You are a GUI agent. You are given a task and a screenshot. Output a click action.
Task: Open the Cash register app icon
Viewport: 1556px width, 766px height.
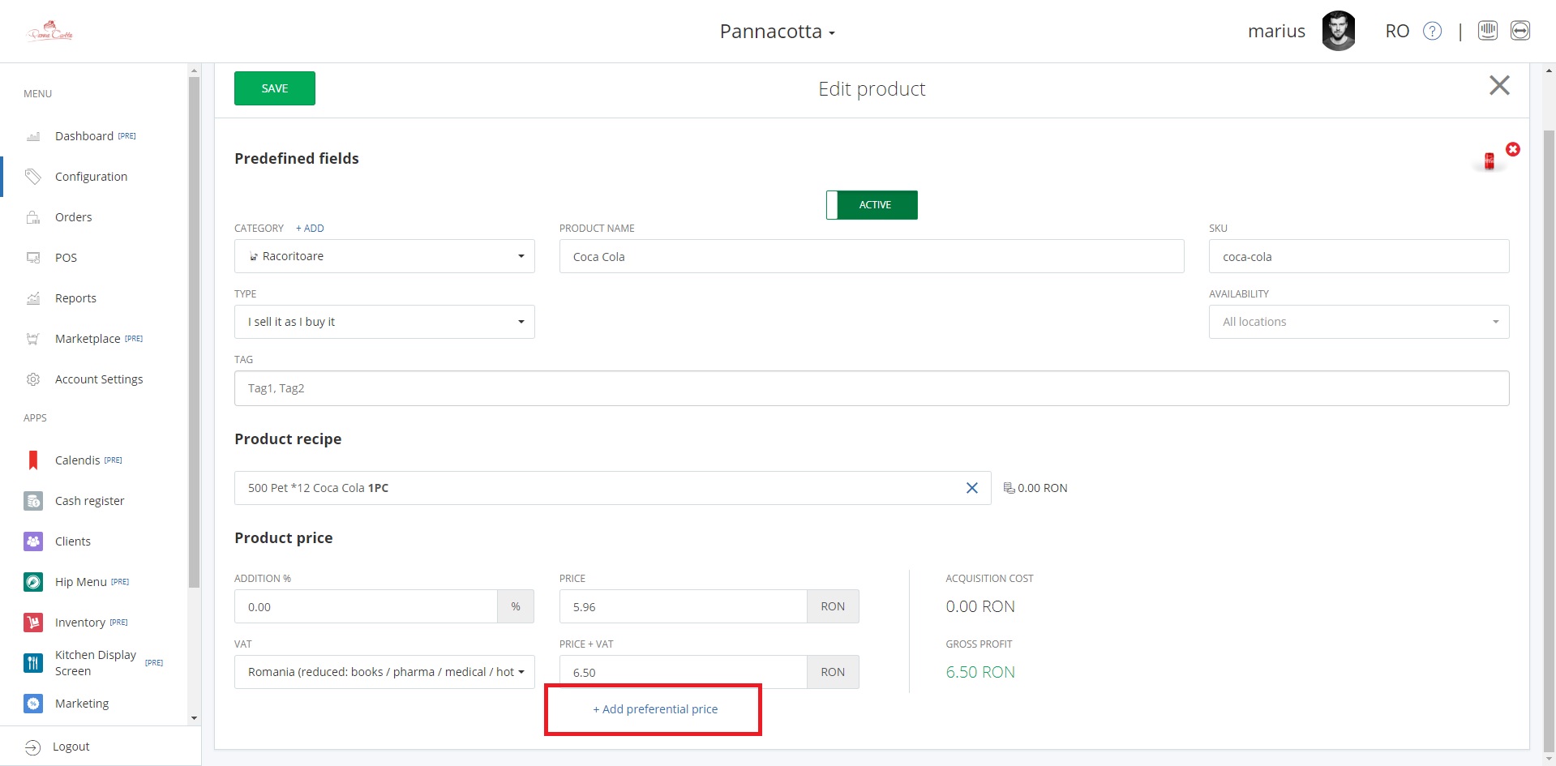33,501
